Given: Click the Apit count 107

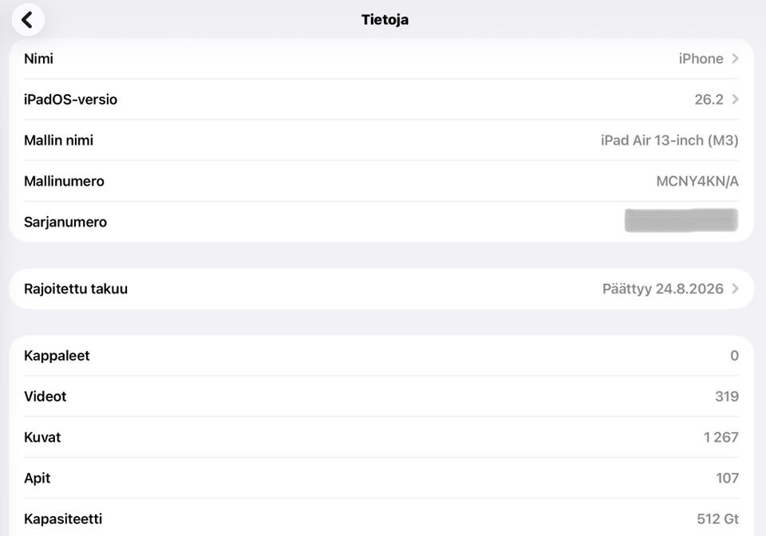Looking at the screenshot, I should click(726, 479).
